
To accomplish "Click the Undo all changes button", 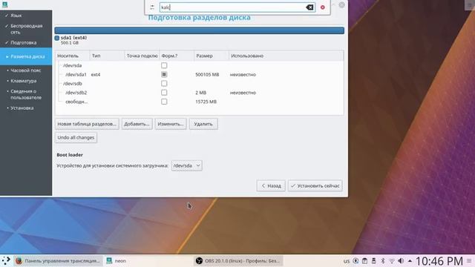I will (x=76, y=137).
